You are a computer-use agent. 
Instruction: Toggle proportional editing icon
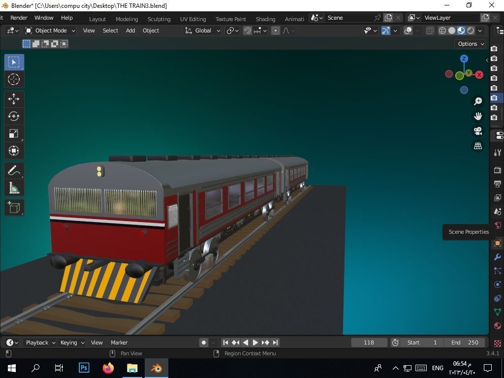coord(276,31)
